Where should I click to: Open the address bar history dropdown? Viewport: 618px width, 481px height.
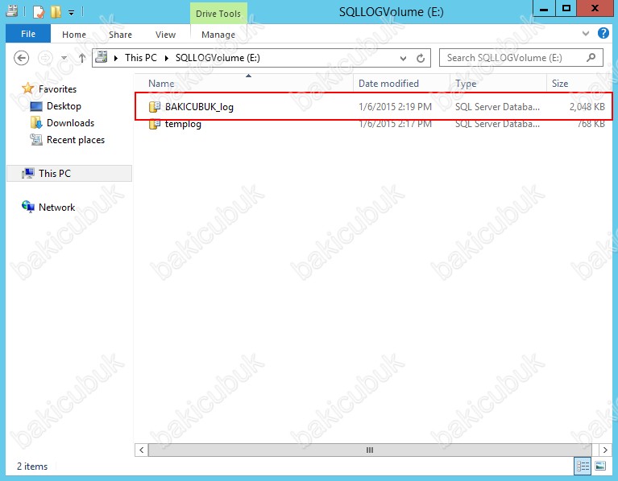(403, 58)
